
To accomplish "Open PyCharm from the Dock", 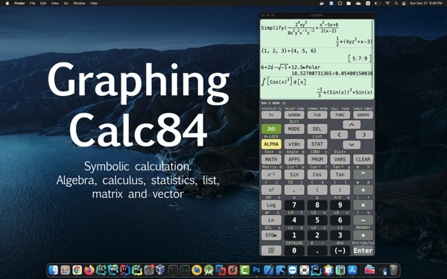I will 137,270.
